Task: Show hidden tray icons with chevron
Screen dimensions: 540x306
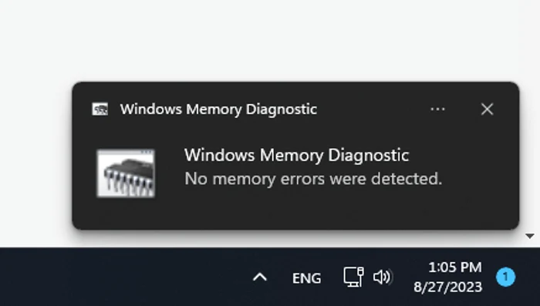Action: pos(260,277)
